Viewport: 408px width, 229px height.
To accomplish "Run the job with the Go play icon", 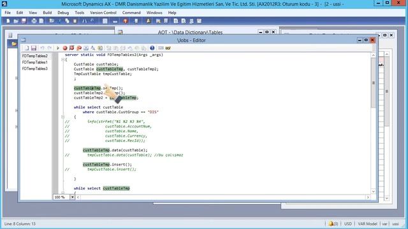I will point(58,48).
